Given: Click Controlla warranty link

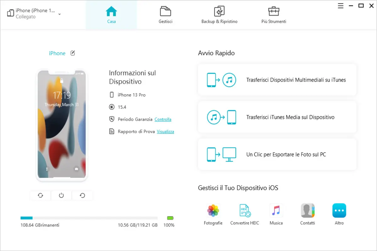Looking at the screenshot, I should click(x=163, y=119).
